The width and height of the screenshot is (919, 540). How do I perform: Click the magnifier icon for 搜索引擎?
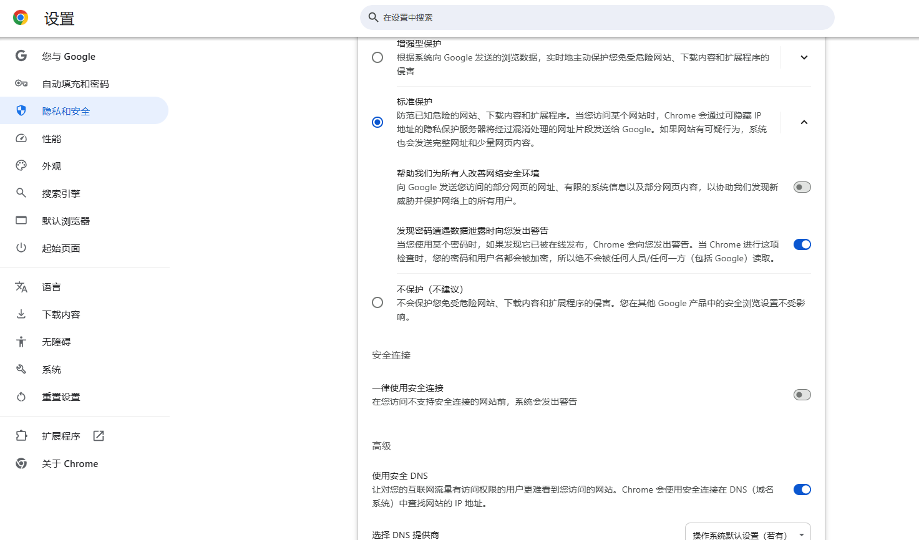21,193
